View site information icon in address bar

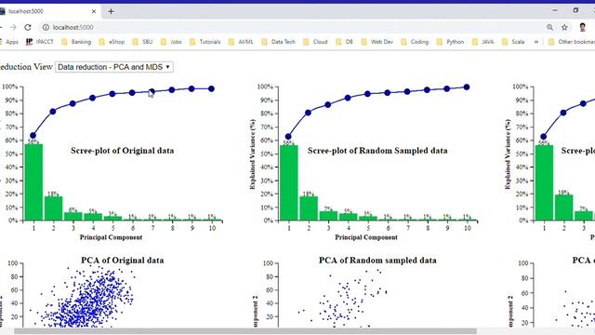coord(46,27)
